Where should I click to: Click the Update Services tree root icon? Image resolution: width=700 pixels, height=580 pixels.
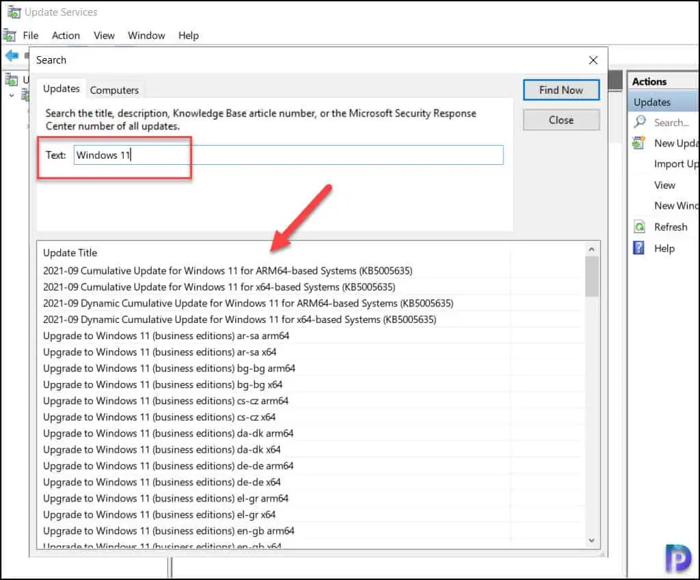(x=12, y=79)
